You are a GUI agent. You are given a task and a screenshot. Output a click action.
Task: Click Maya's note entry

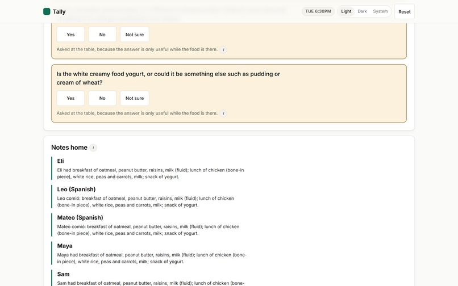[151, 253]
